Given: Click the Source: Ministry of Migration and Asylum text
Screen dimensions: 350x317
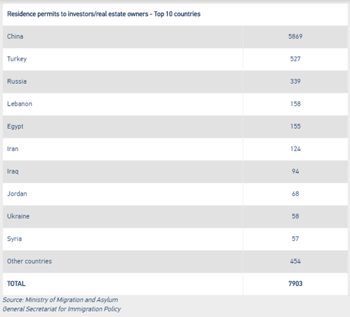Looking at the screenshot, I should point(60,300).
